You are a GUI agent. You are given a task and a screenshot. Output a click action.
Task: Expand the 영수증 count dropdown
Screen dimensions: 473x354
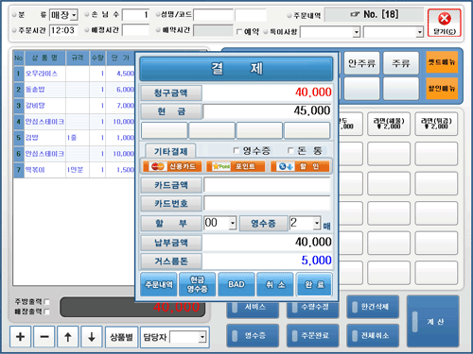[317, 223]
